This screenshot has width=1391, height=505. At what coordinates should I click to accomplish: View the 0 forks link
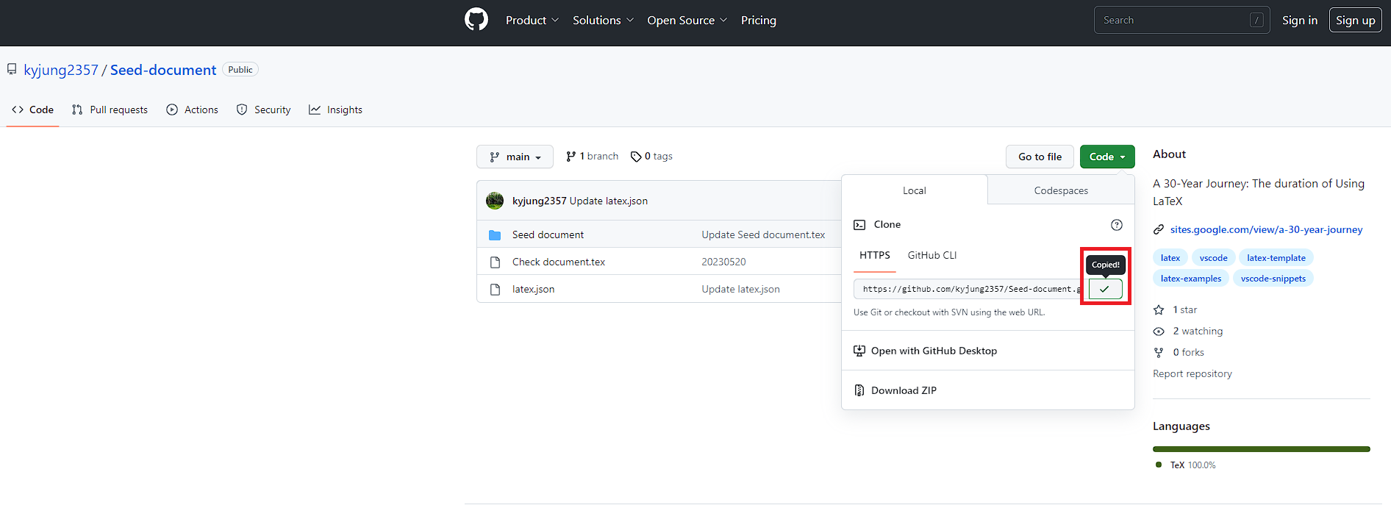tap(1179, 352)
